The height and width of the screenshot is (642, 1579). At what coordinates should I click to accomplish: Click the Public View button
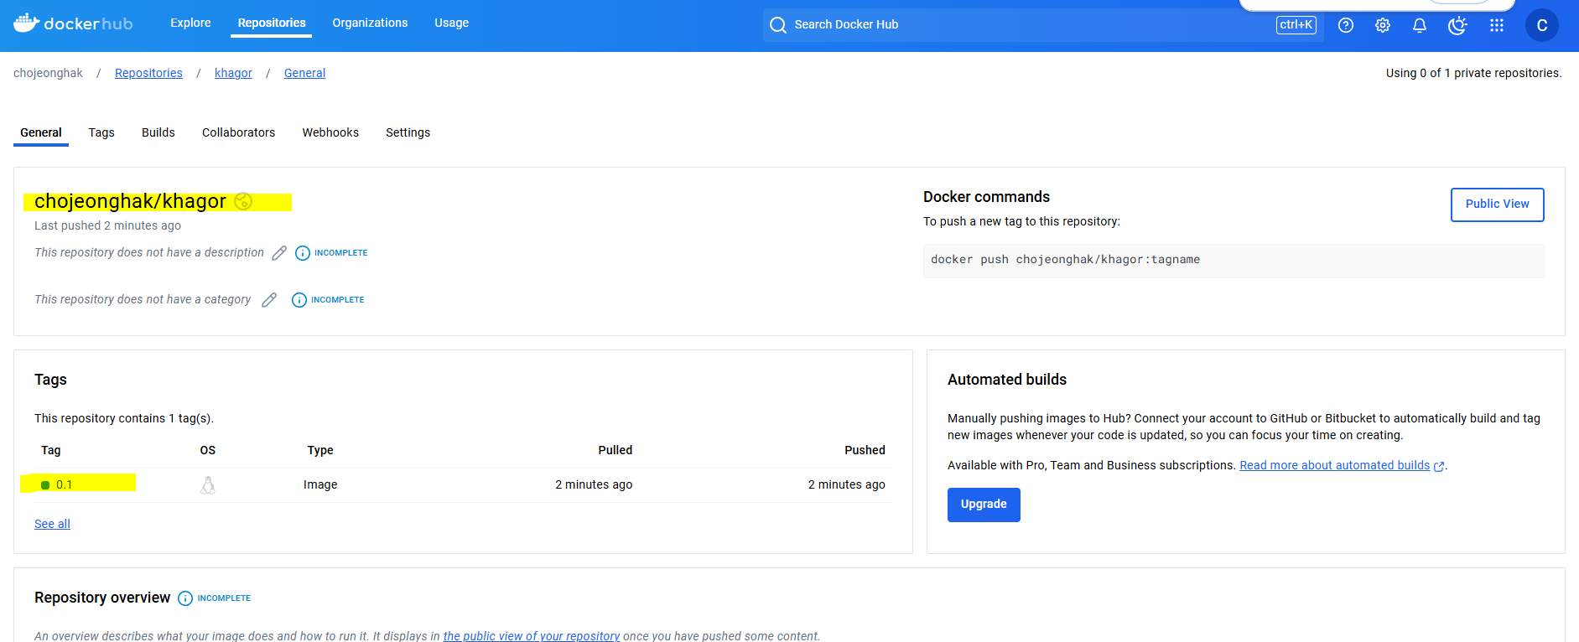[x=1498, y=205]
